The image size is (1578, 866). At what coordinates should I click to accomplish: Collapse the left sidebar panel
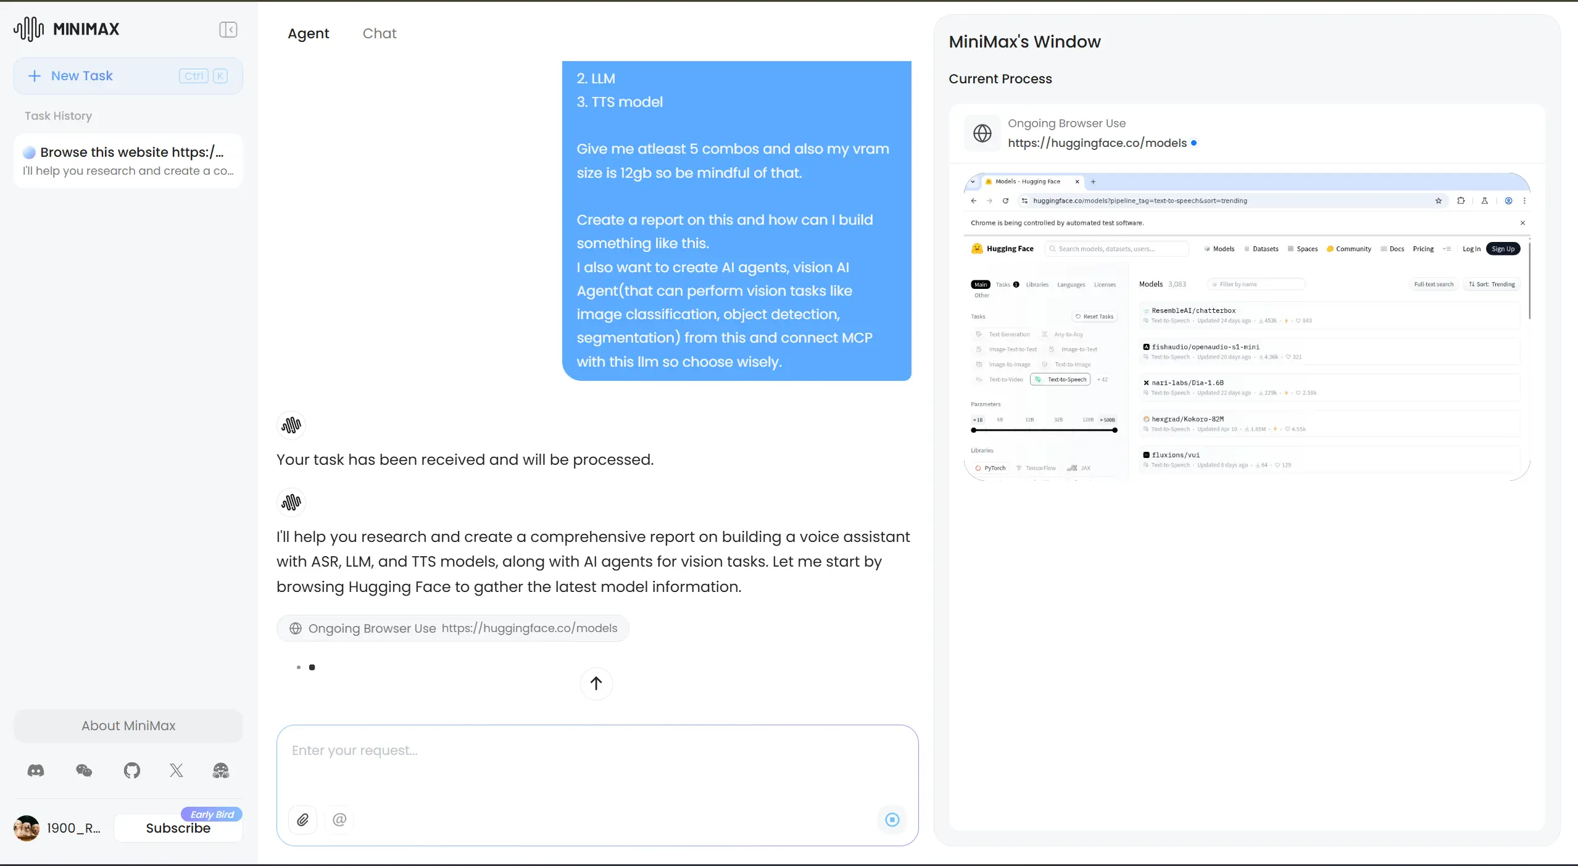[x=228, y=30]
